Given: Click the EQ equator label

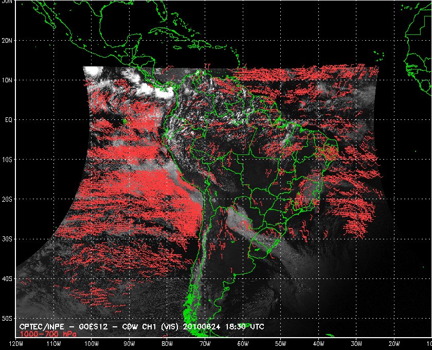Looking at the screenshot, I should pos(9,120).
